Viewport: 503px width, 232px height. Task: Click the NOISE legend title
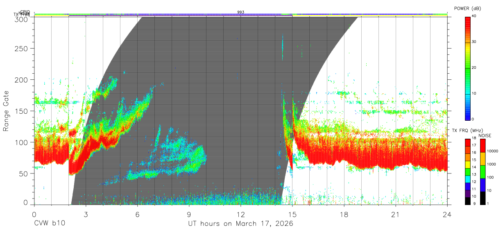coord(485,135)
